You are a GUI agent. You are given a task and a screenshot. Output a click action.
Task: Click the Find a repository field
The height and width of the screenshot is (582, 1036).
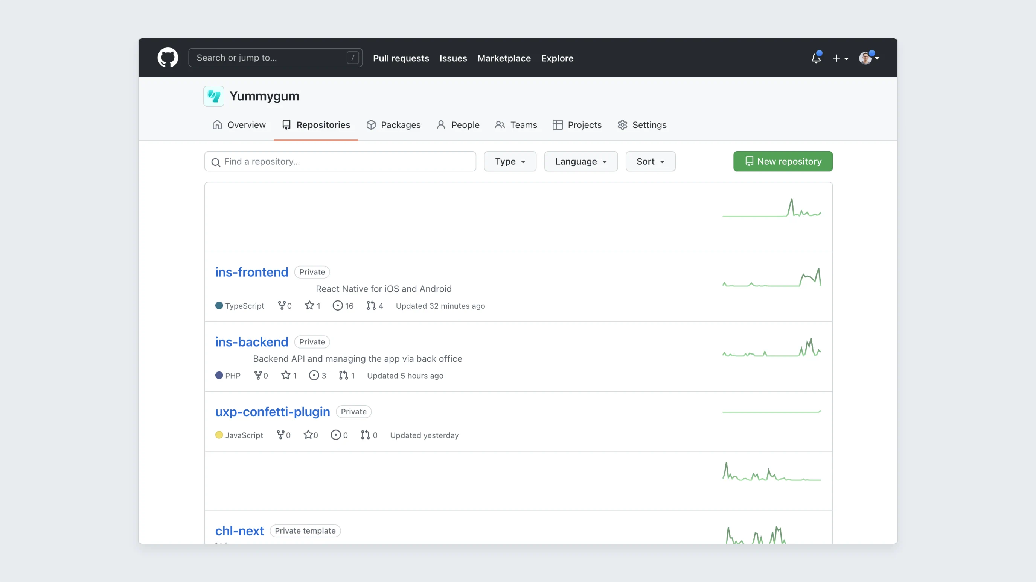click(340, 161)
